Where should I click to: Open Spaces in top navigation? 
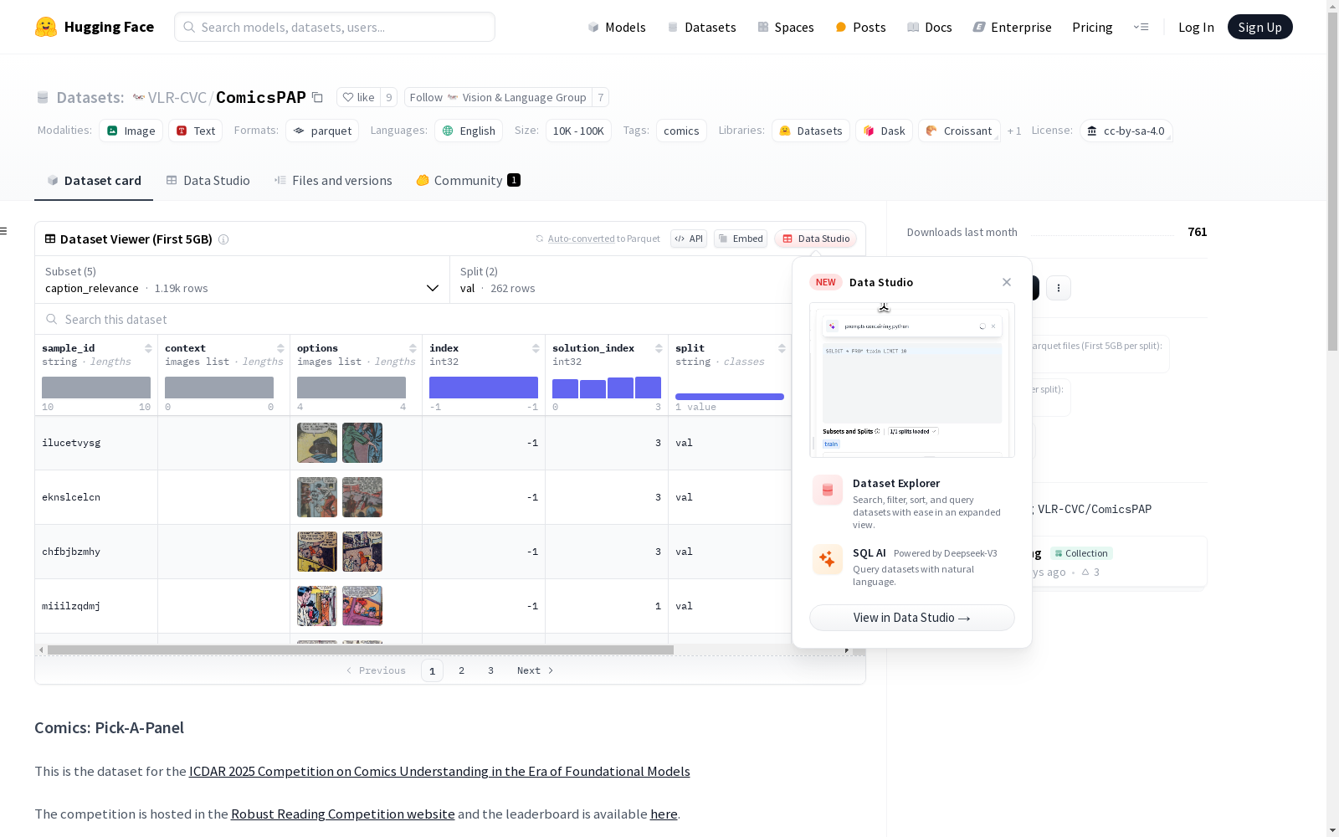(x=786, y=27)
